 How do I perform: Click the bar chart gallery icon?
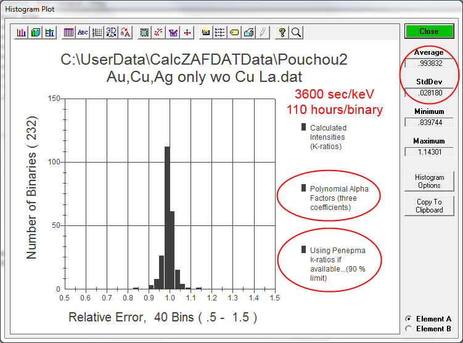point(22,33)
